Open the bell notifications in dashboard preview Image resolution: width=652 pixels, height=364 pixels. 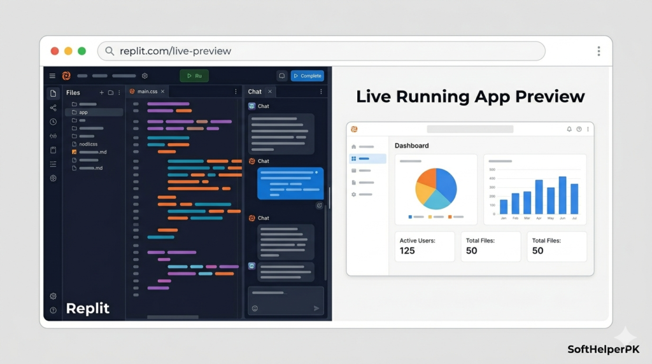[x=569, y=129]
